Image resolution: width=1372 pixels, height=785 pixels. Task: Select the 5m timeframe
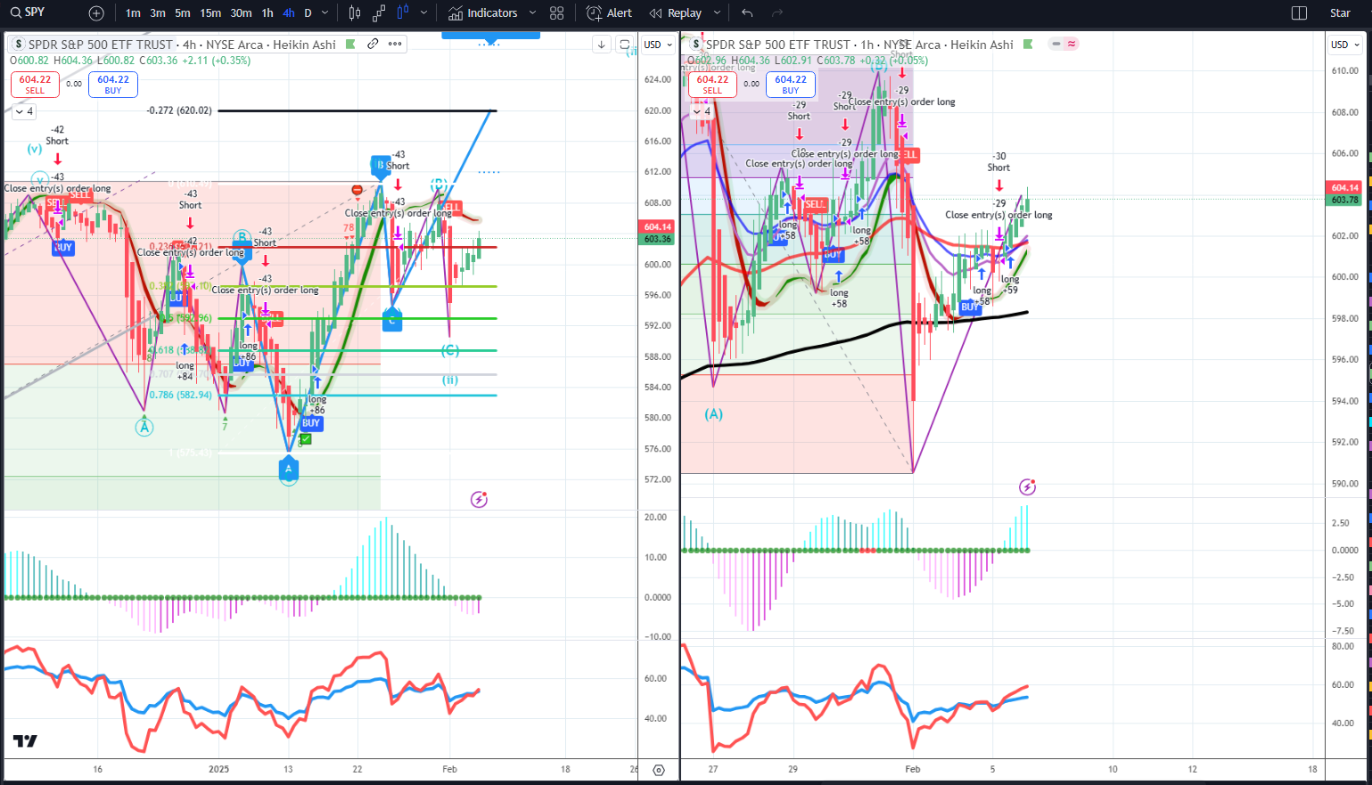pos(183,13)
